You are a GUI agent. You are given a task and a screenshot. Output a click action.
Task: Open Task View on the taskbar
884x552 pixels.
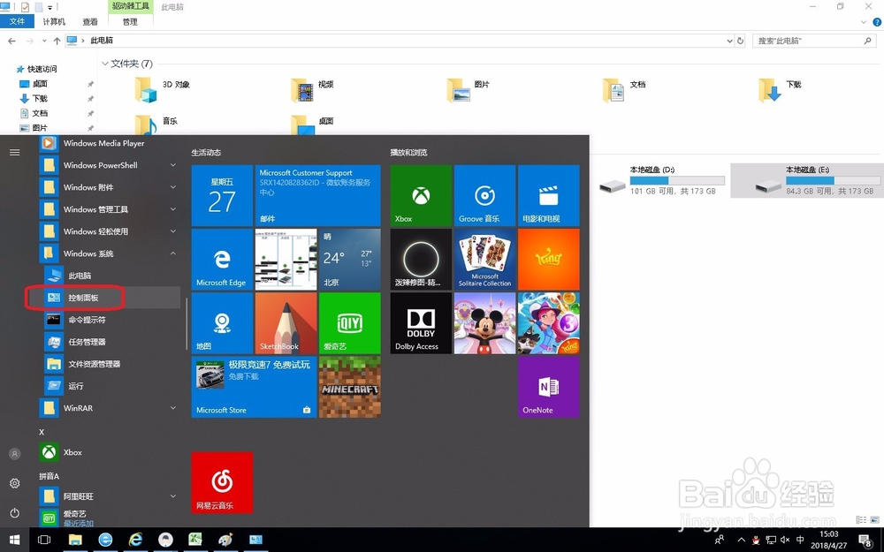44,540
